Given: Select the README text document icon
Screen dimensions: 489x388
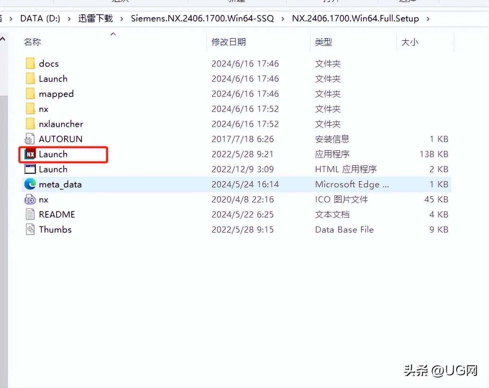Looking at the screenshot, I should tap(30, 214).
